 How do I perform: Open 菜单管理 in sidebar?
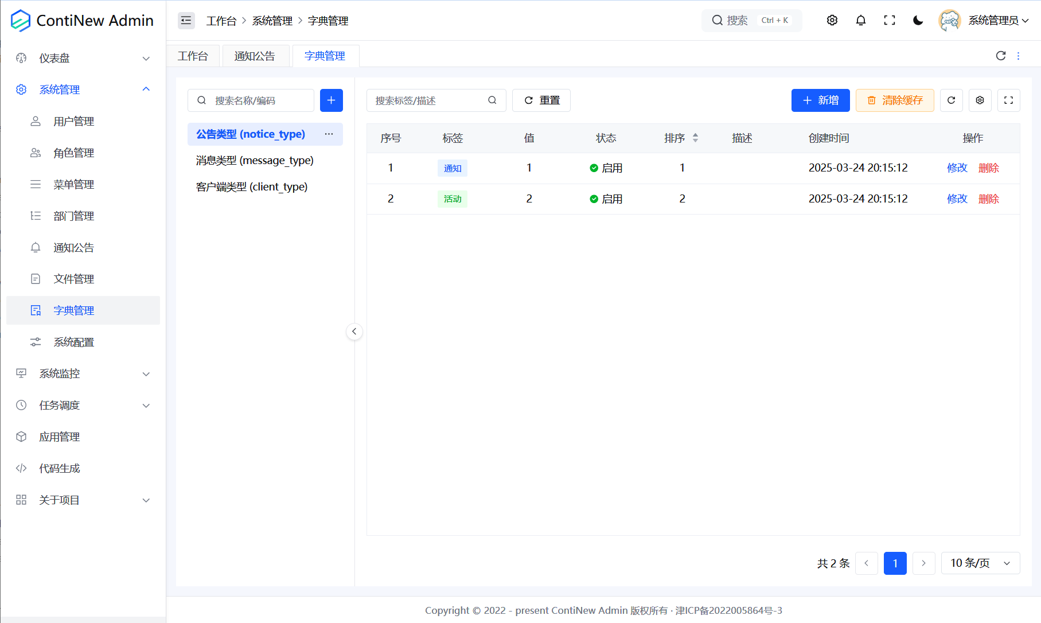tap(83, 184)
